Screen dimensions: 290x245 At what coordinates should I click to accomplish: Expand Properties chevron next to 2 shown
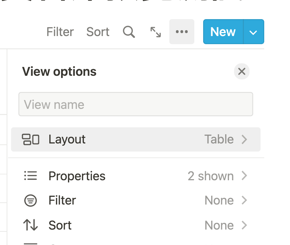point(244,176)
